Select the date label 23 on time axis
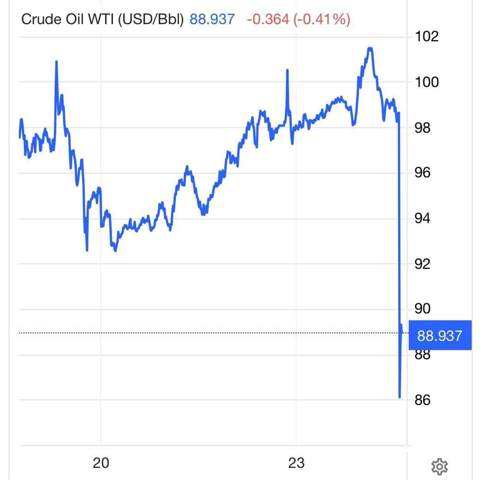Viewport: 486px width, 480px height. coord(296,463)
